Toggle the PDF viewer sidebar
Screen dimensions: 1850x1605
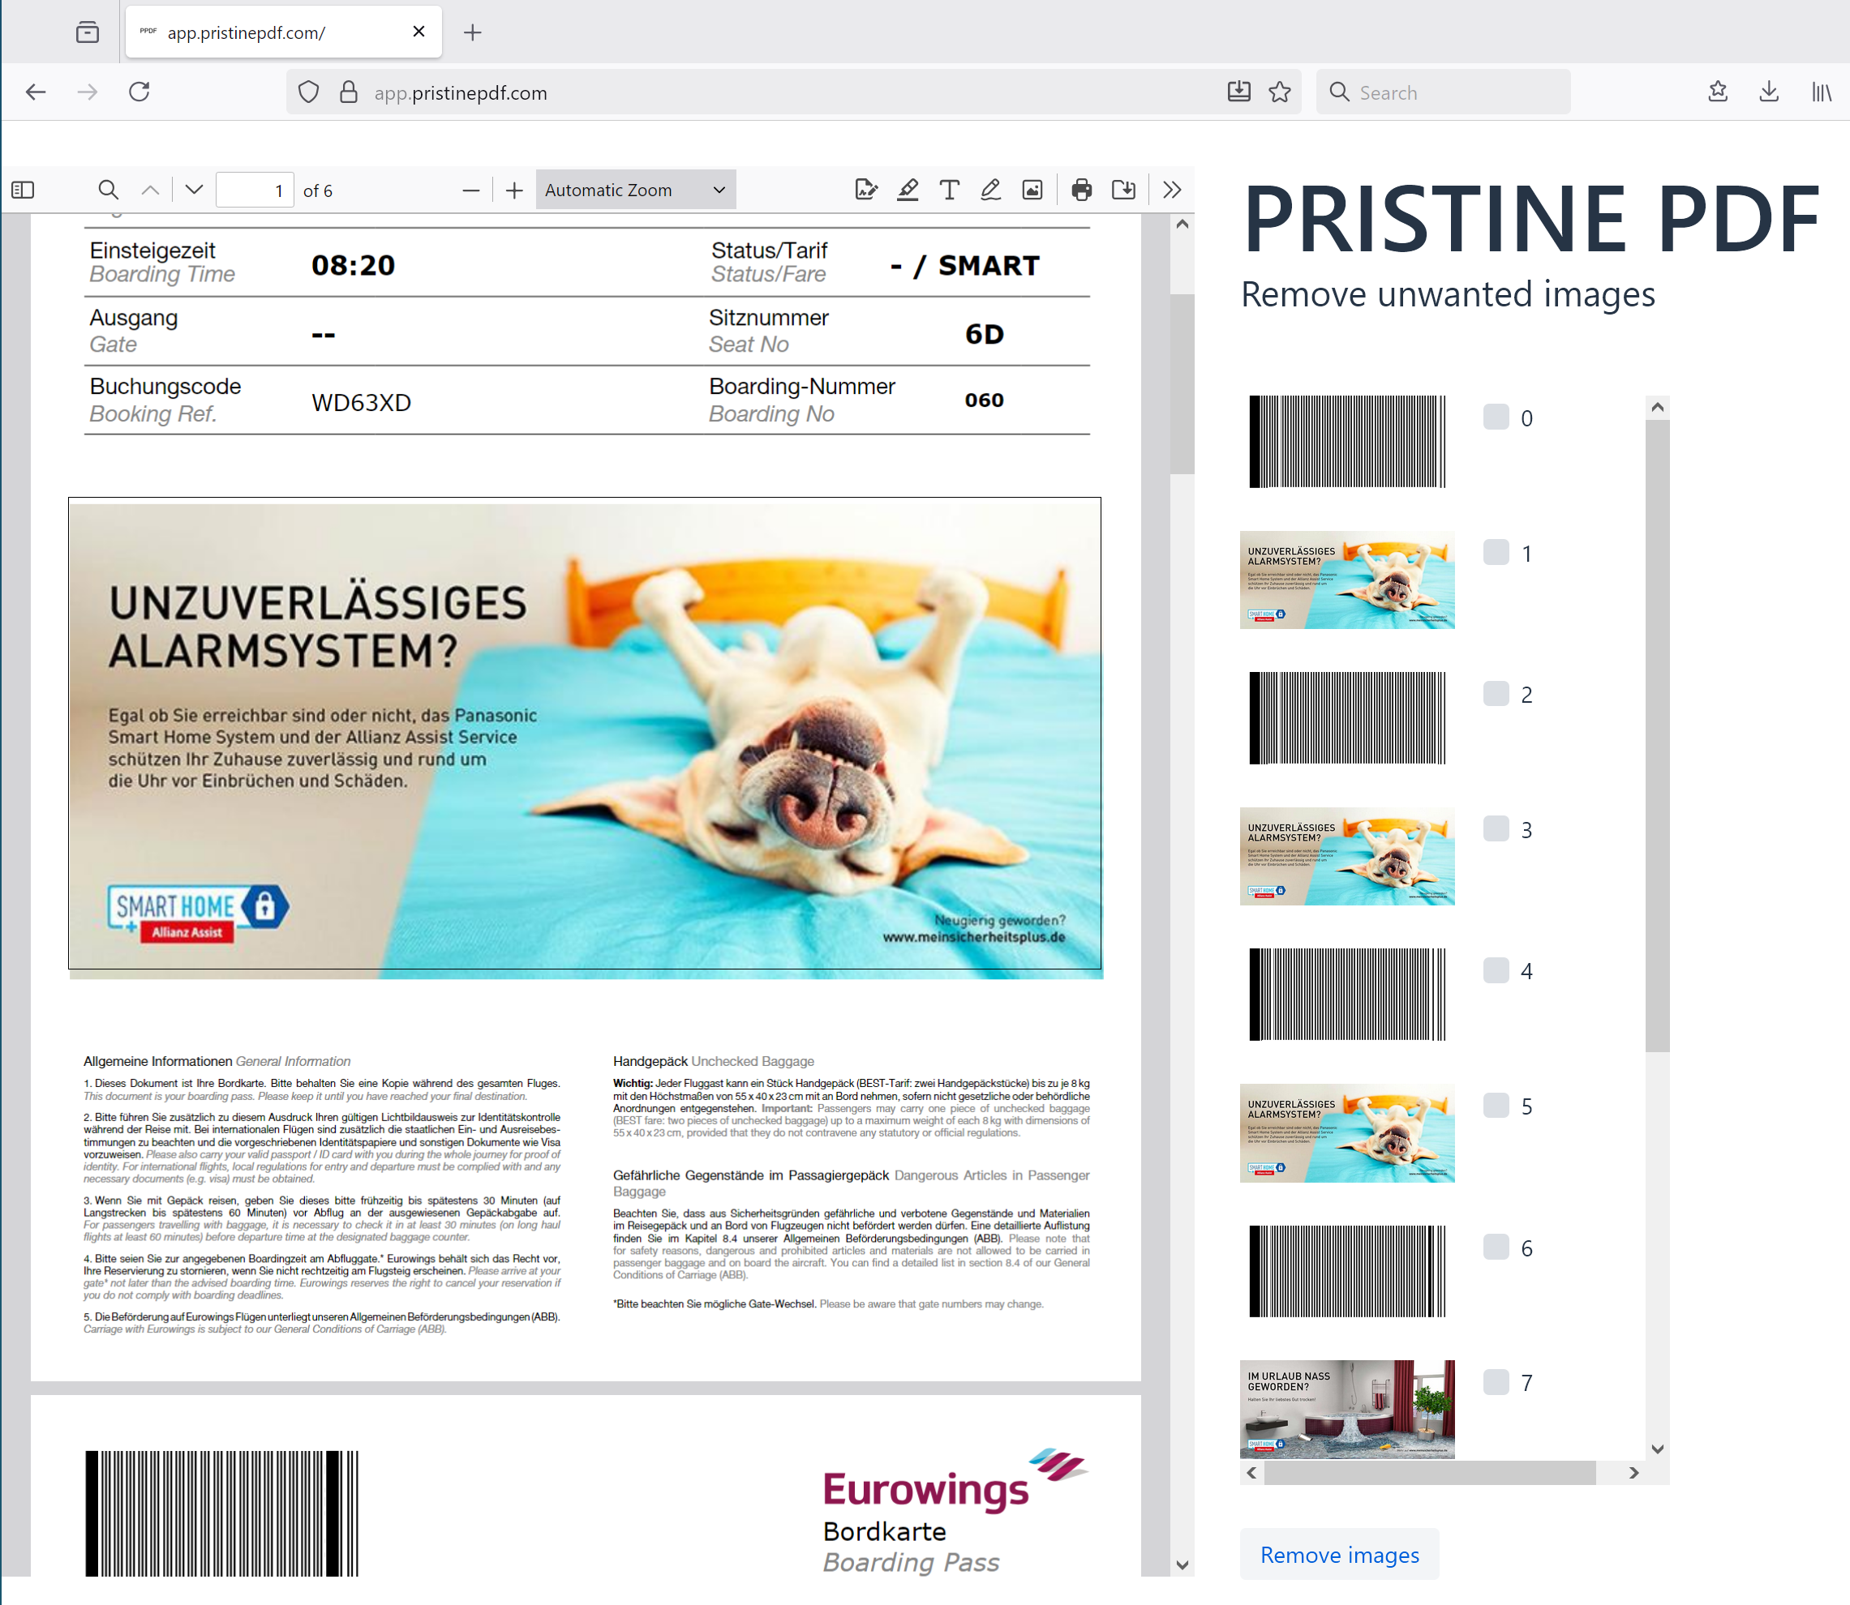coord(24,190)
